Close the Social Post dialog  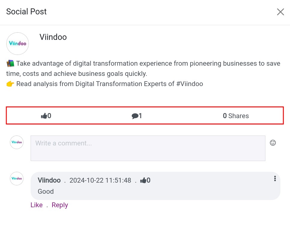coord(280,12)
